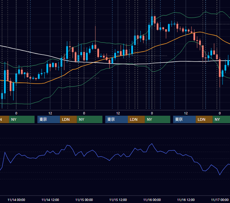Screen dimensions: 230x203
Task: Click NY session block spanning 11/14 00:00
Action: coord(22,119)
